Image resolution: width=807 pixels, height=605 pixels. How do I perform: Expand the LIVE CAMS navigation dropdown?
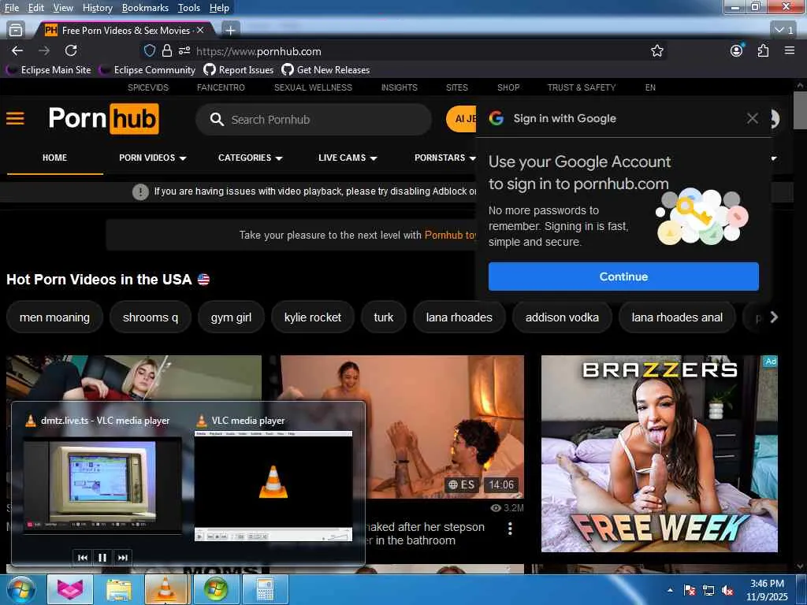point(348,158)
